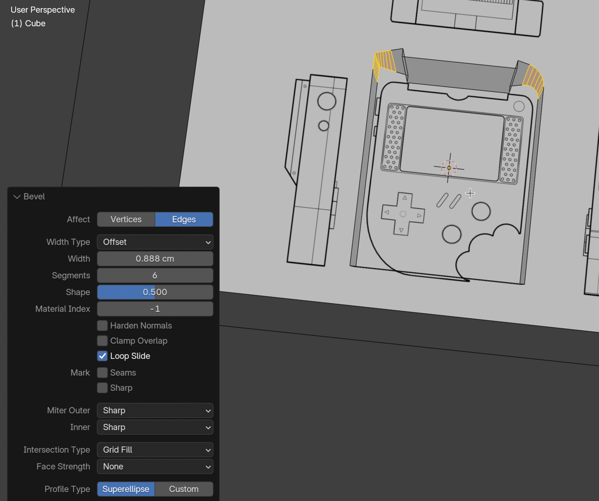Open the Width Type dropdown
599x501 pixels.
155,242
